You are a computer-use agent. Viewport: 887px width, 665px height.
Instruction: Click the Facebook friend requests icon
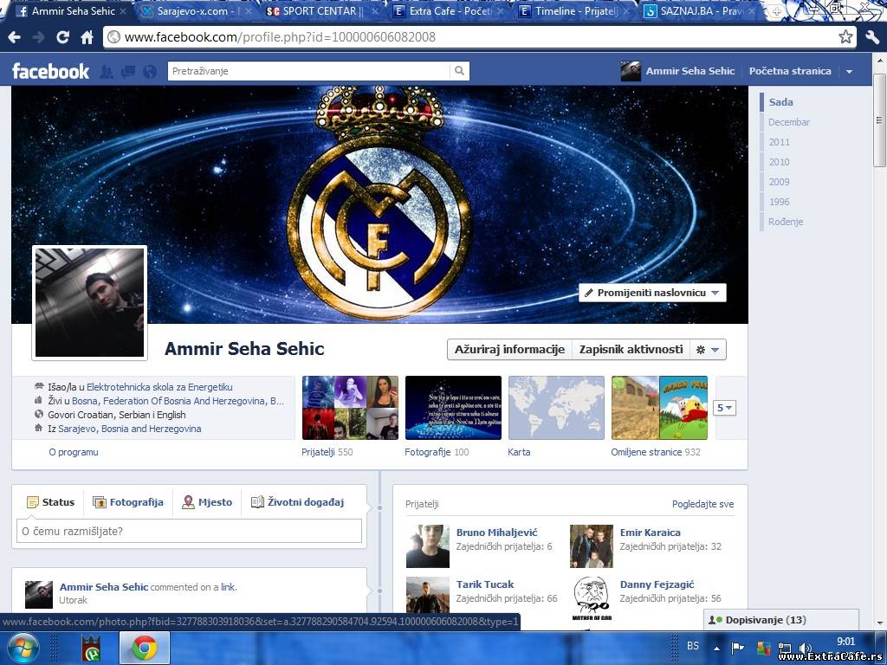107,72
